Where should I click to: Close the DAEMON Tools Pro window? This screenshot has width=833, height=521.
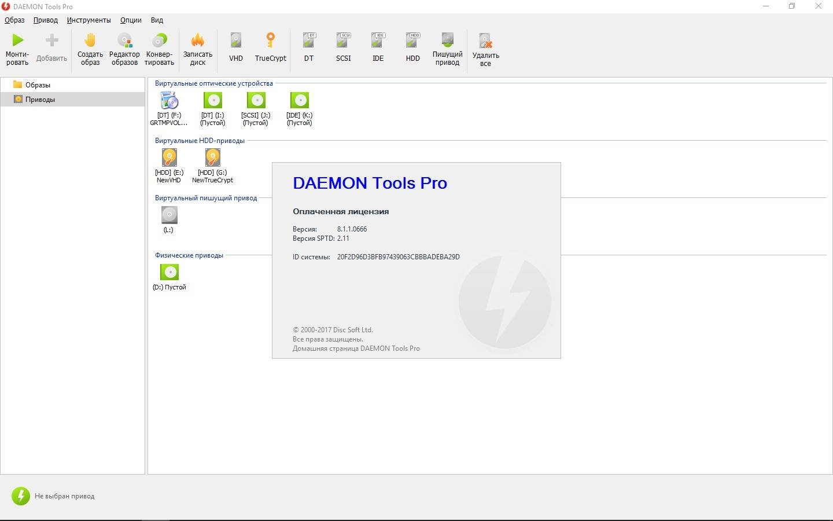(x=819, y=6)
